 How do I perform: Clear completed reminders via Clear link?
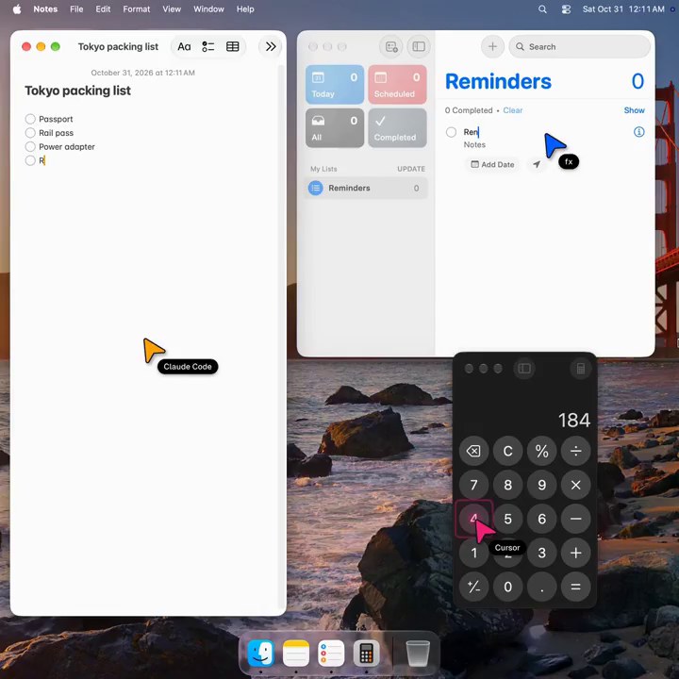tap(513, 110)
